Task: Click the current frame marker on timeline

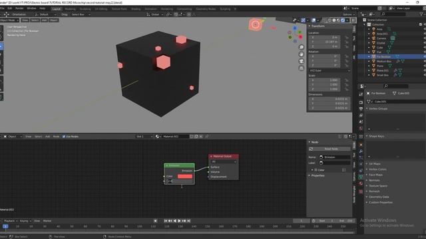Action: tap(5, 226)
